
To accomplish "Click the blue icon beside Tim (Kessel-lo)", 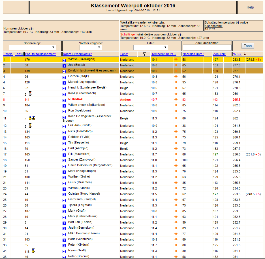I will 64,144.
